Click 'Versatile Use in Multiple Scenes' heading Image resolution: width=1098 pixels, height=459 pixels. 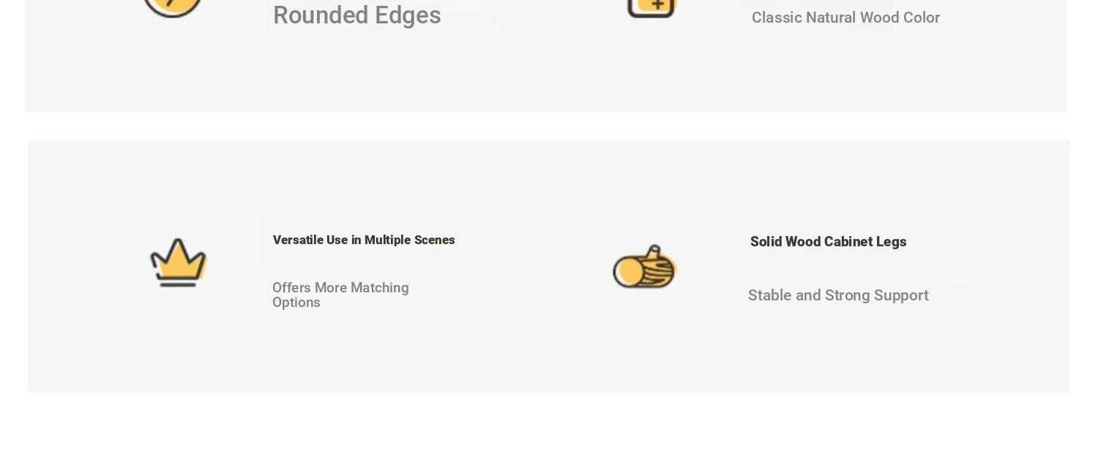364,240
